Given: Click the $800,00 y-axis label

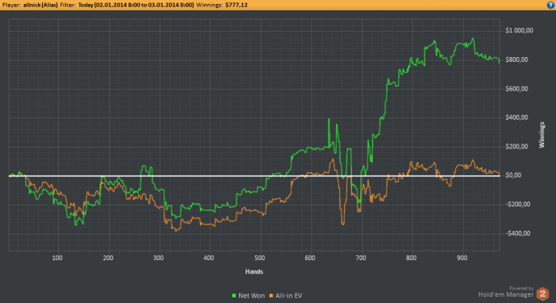Looking at the screenshot, I should 516,59.
